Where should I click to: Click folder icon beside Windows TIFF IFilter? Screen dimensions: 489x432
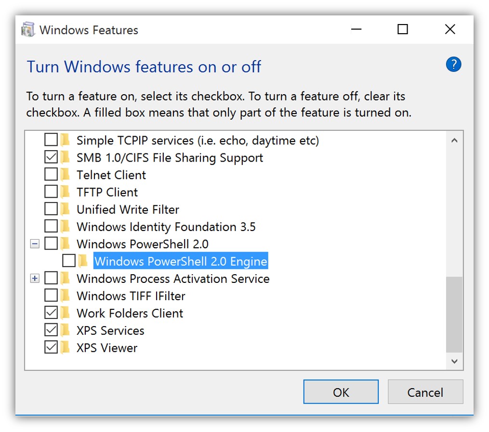(65, 295)
